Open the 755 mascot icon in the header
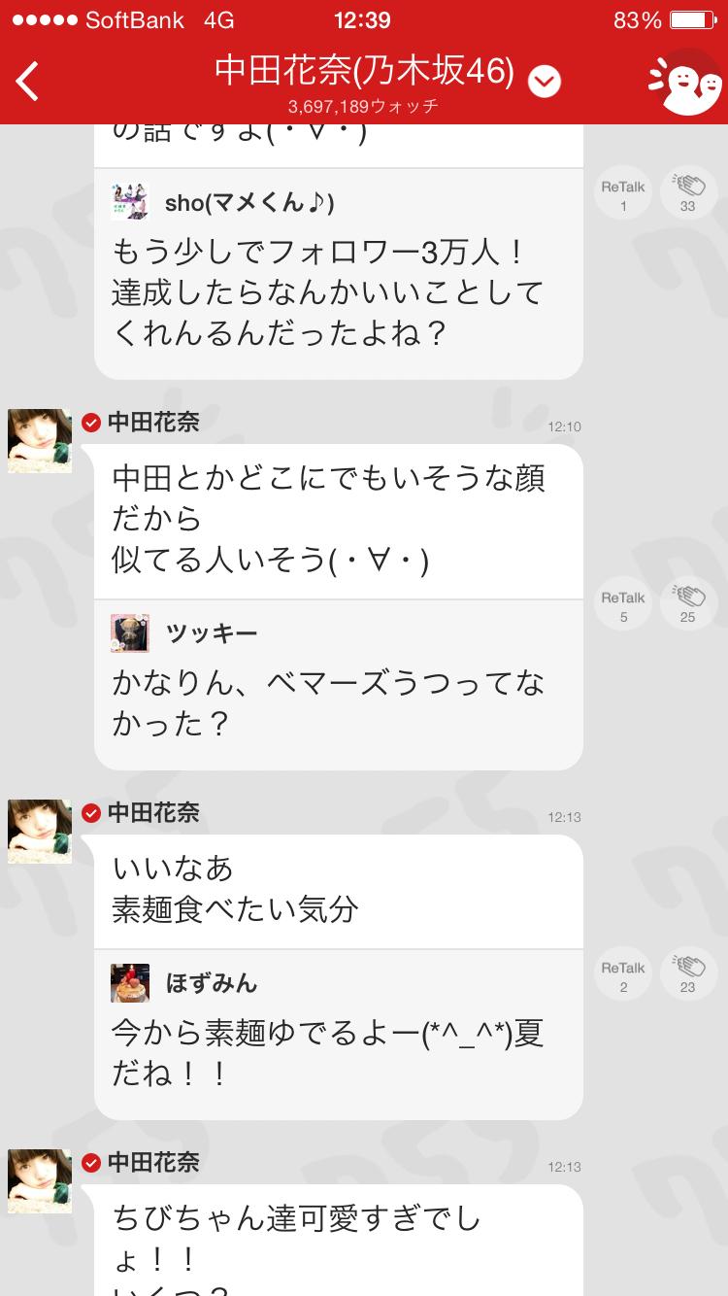This screenshot has height=1296, width=728. [x=685, y=84]
